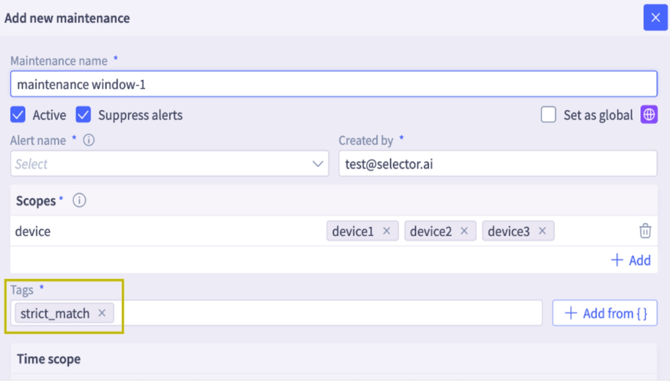Remove the device1 chip
Viewport: 670px width, 381px height.
click(x=387, y=231)
